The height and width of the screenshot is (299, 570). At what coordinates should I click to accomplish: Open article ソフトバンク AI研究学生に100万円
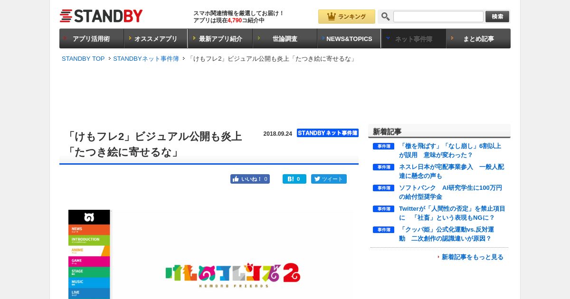point(450,192)
